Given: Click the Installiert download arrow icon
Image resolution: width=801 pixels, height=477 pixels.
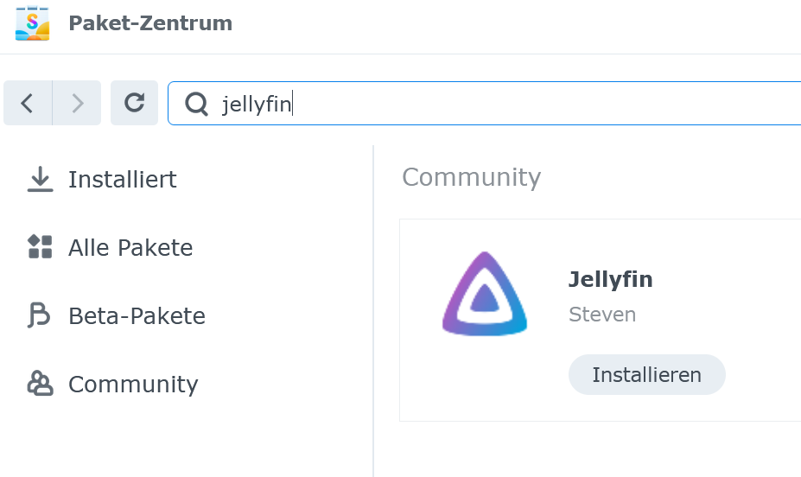Looking at the screenshot, I should coord(40,179).
